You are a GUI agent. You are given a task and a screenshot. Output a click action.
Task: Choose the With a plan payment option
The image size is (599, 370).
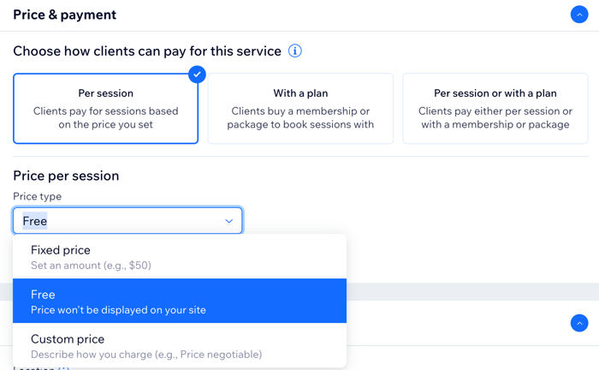300,109
